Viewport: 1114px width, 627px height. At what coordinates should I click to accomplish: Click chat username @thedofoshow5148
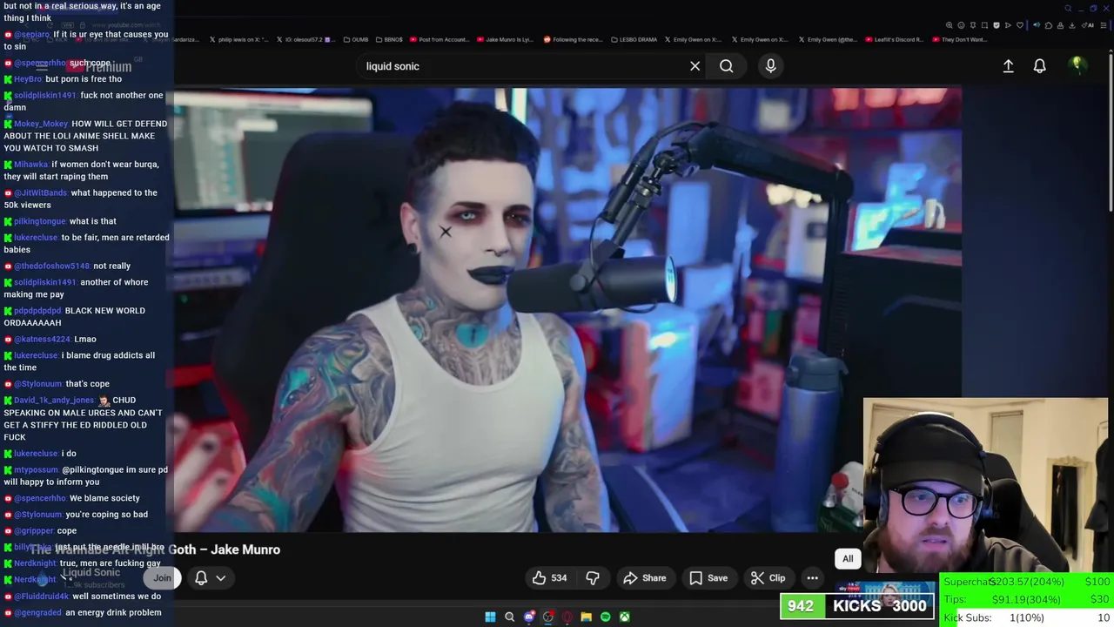tap(51, 266)
